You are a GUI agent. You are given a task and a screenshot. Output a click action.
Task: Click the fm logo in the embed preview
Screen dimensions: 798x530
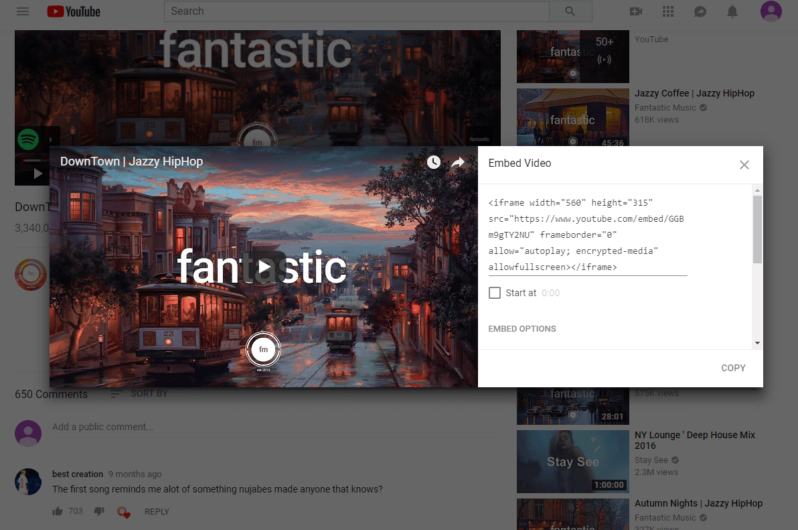tap(263, 349)
